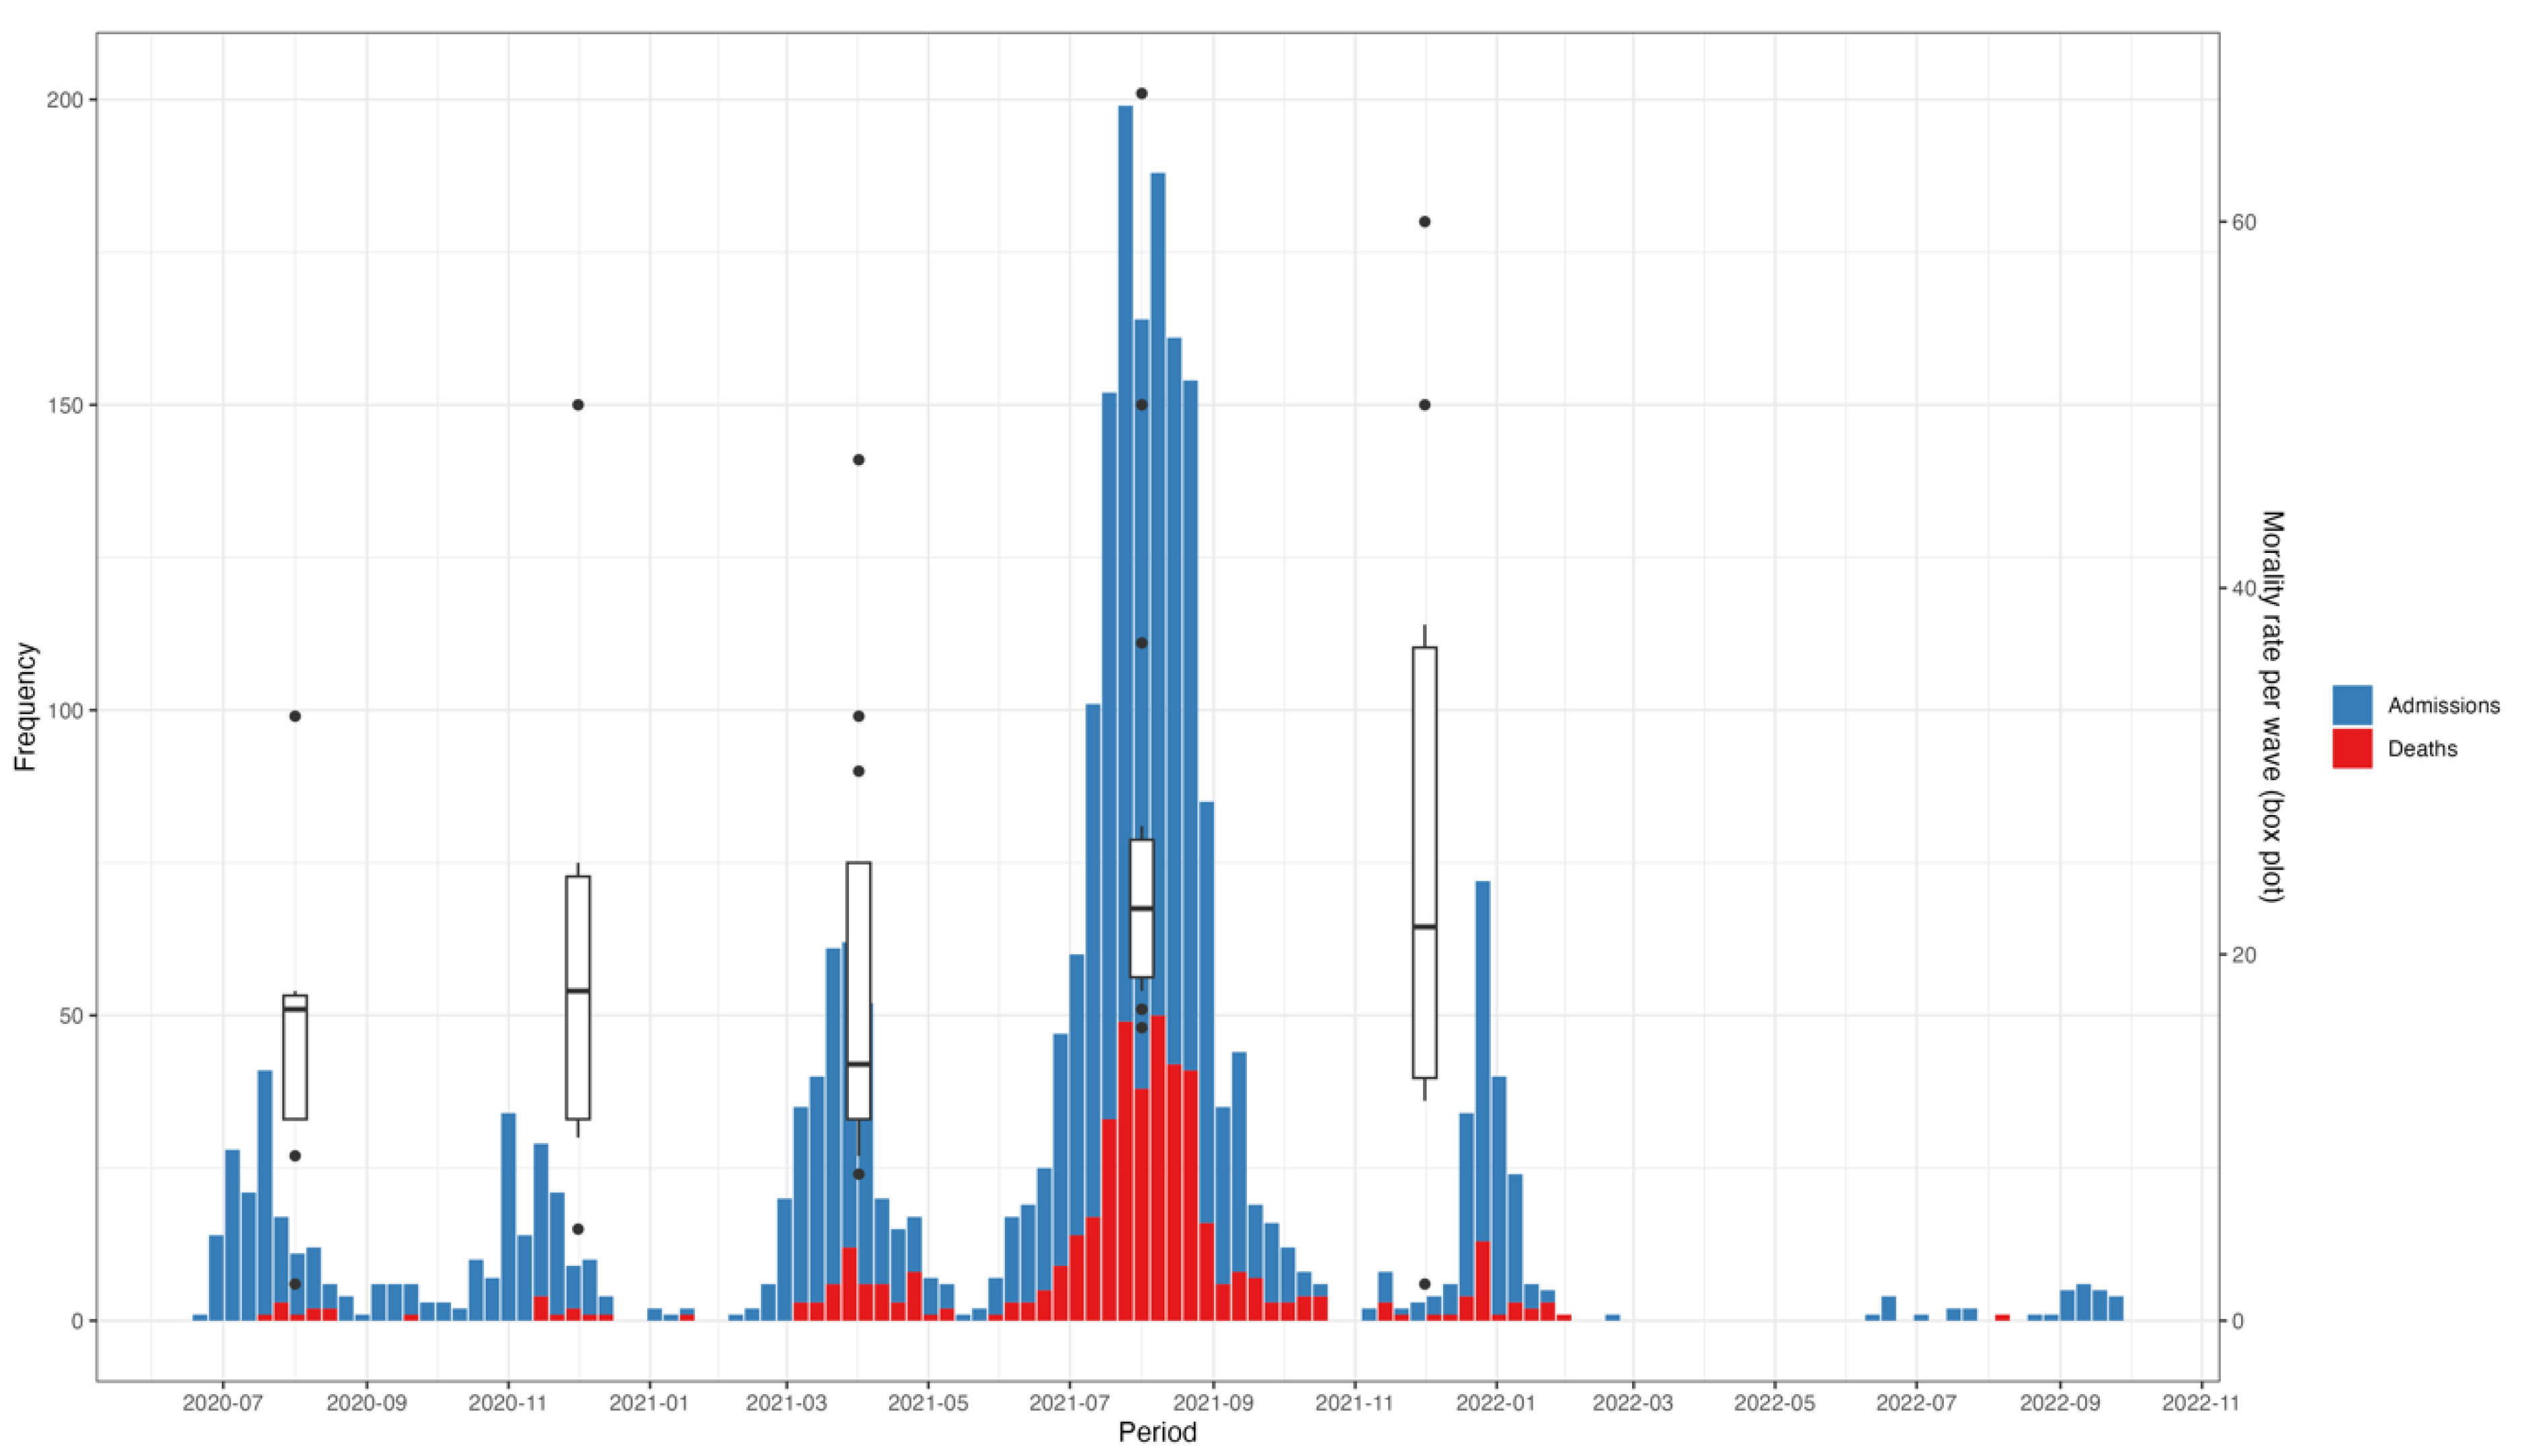Screen dimensions: 2522x1456
Task: Click the Admissions legend label
Action: (2443, 706)
